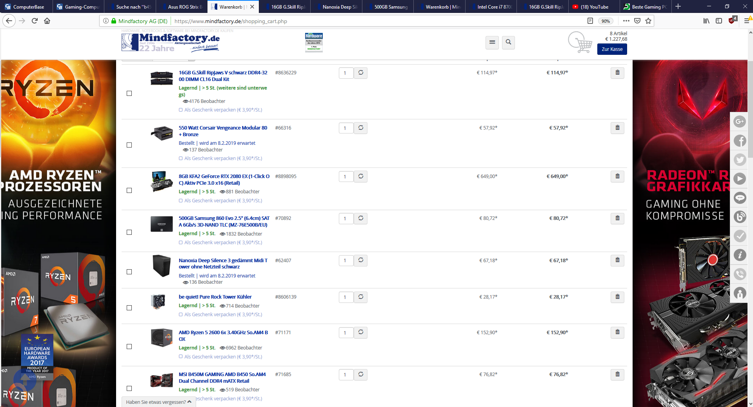Click the 90% zoom level indicator
Image resolution: width=753 pixels, height=407 pixels.
606,21
